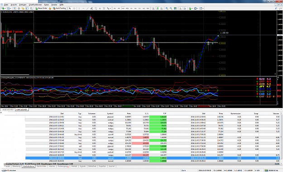Select the highlighted blue history row

click(x=153, y=158)
